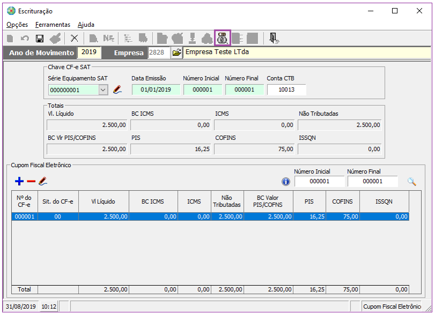The height and width of the screenshot is (314, 435).
Task: Click PIS cell 16,25 in selected row
Action: (309, 216)
